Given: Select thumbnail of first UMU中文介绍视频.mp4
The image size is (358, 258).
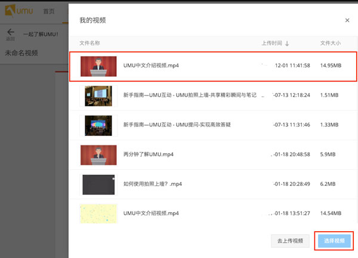Looking at the screenshot, I should coord(98,66).
